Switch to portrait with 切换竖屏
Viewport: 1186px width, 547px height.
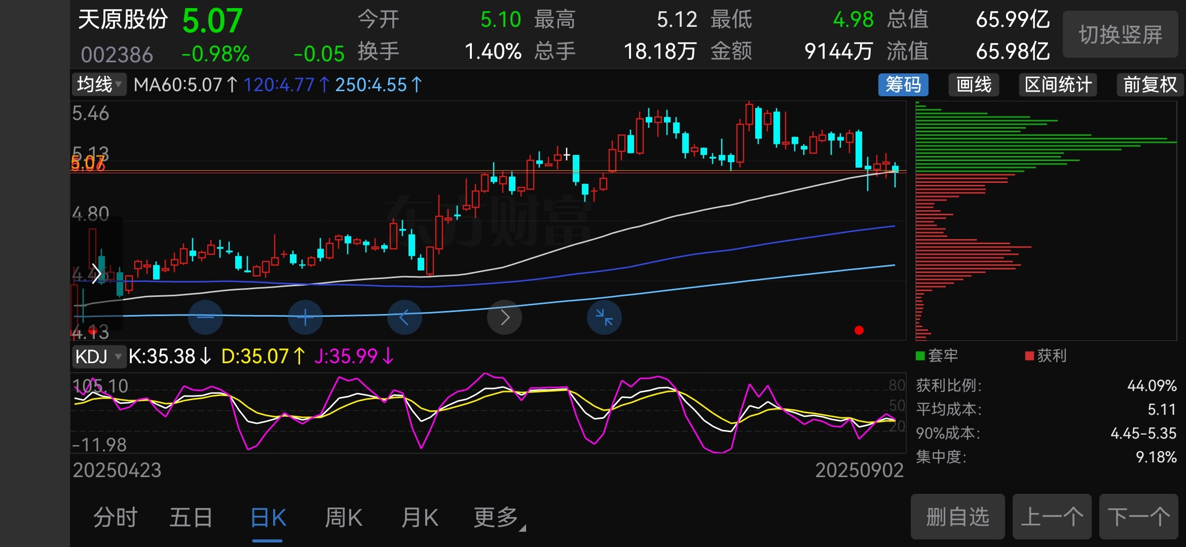tap(1120, 34)
